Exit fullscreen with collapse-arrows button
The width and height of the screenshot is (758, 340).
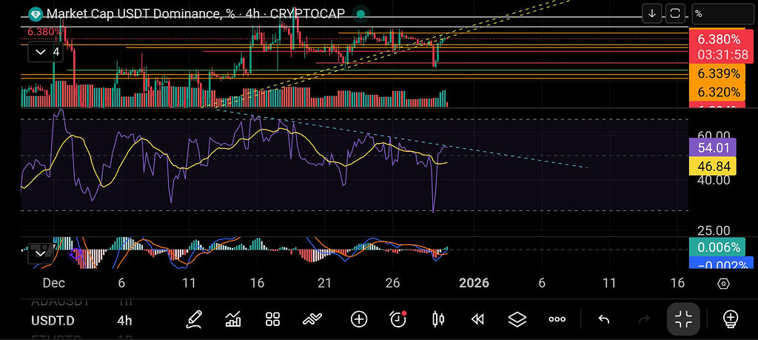pos(685,319)
